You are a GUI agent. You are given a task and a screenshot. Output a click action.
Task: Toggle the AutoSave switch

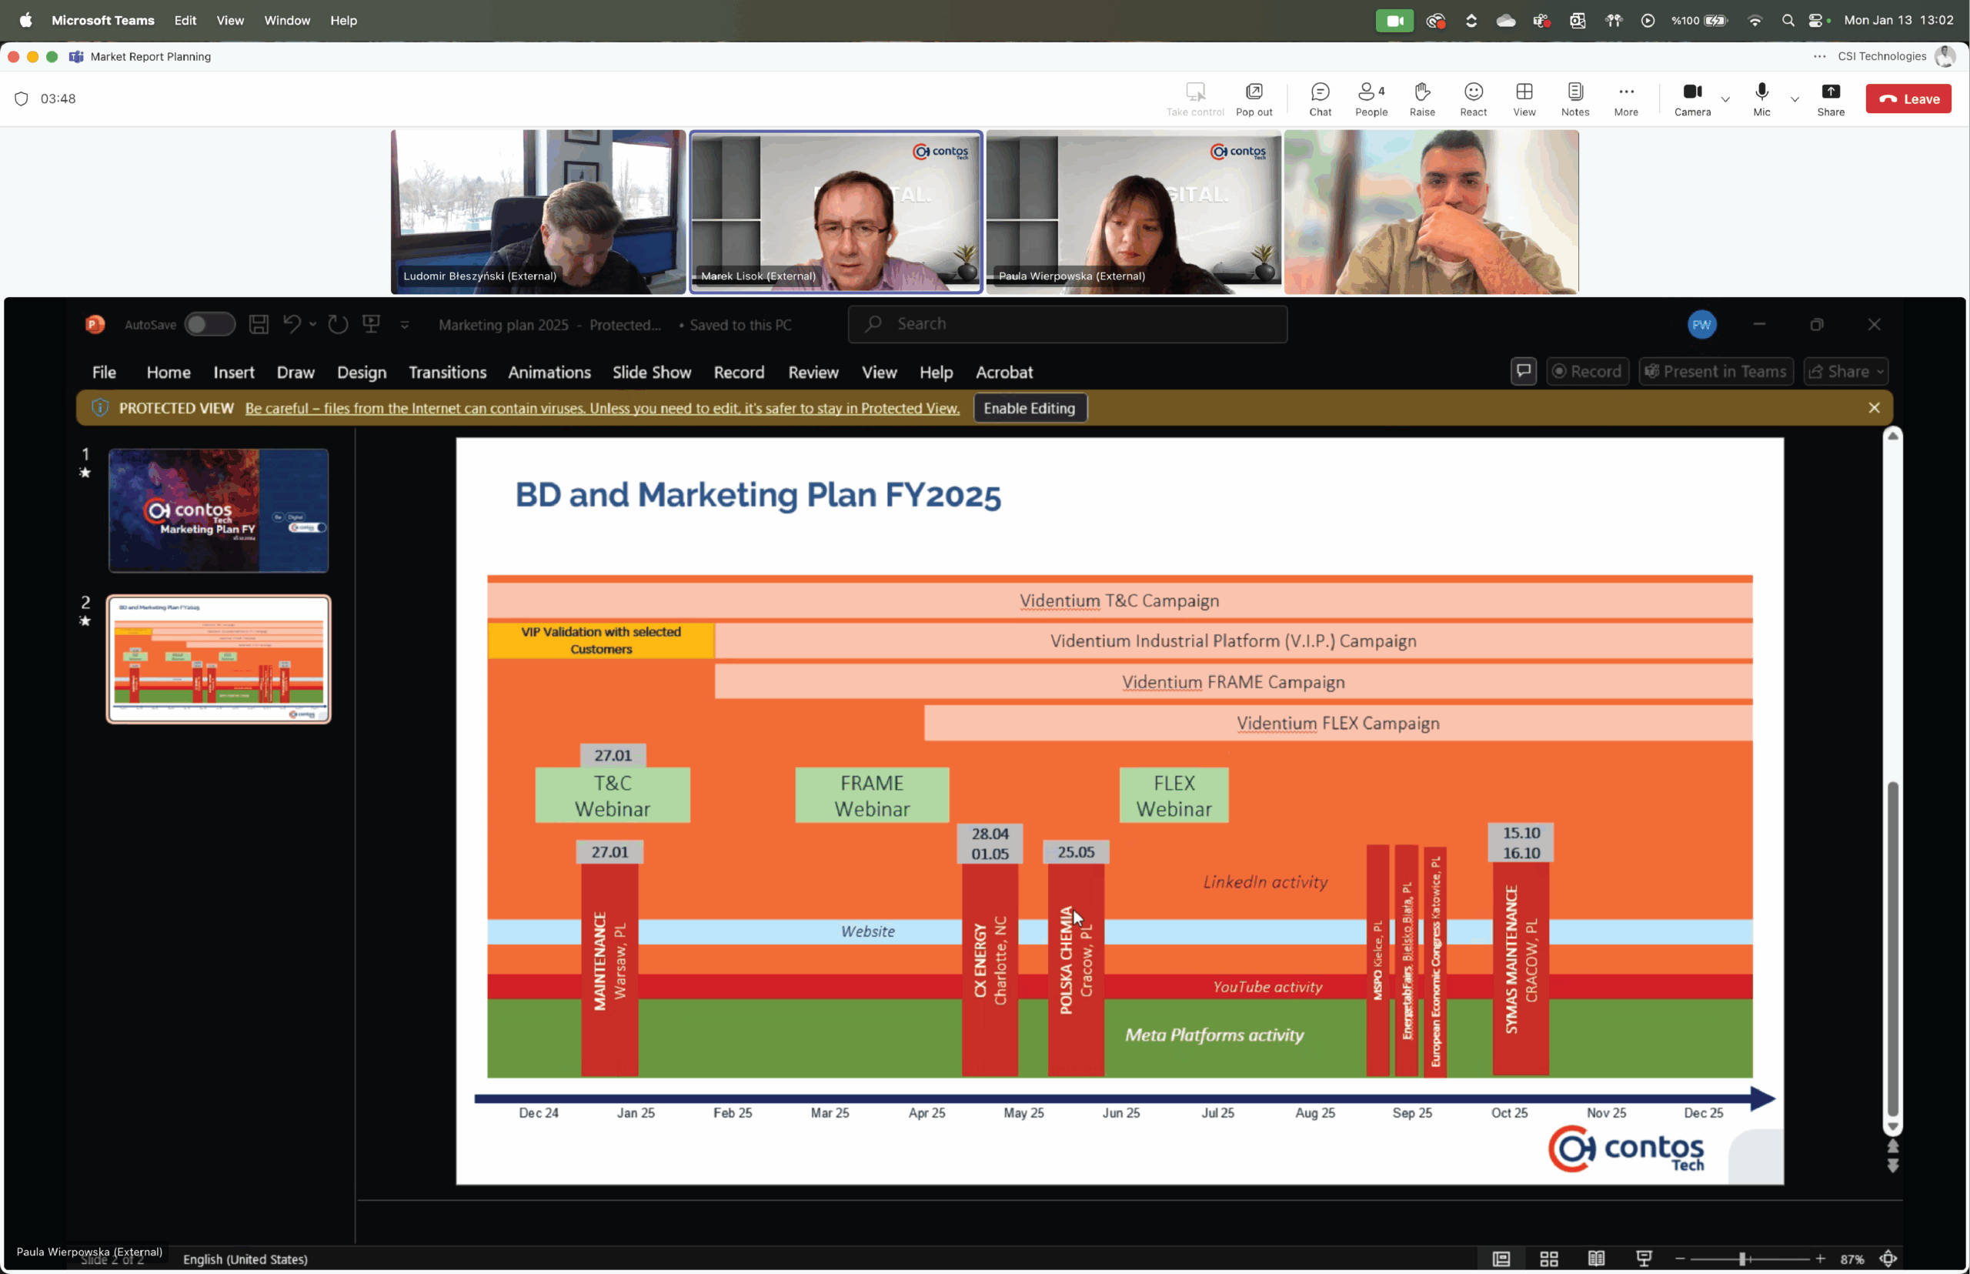pos(209,324)
